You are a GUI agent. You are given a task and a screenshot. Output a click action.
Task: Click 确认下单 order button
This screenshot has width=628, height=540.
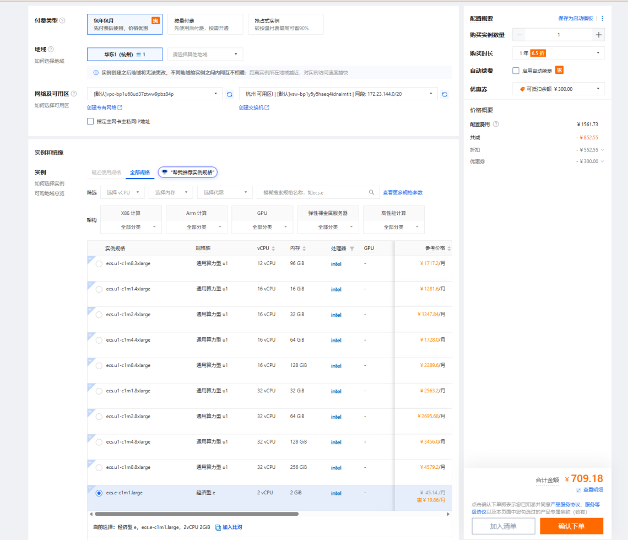tap(571, 526)
